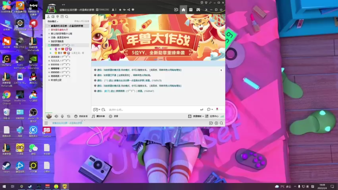
Task: Open the user profile icon above channel tree
Action: pyautogui.click(x=48, y=16)
